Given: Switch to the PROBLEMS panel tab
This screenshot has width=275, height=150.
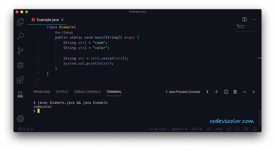Looking at the screenshot, I should point(42,92).
